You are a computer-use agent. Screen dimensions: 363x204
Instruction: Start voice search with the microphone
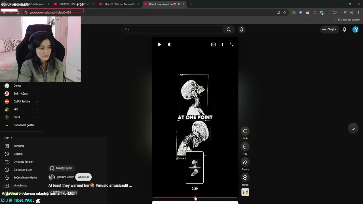coord(242,29)
